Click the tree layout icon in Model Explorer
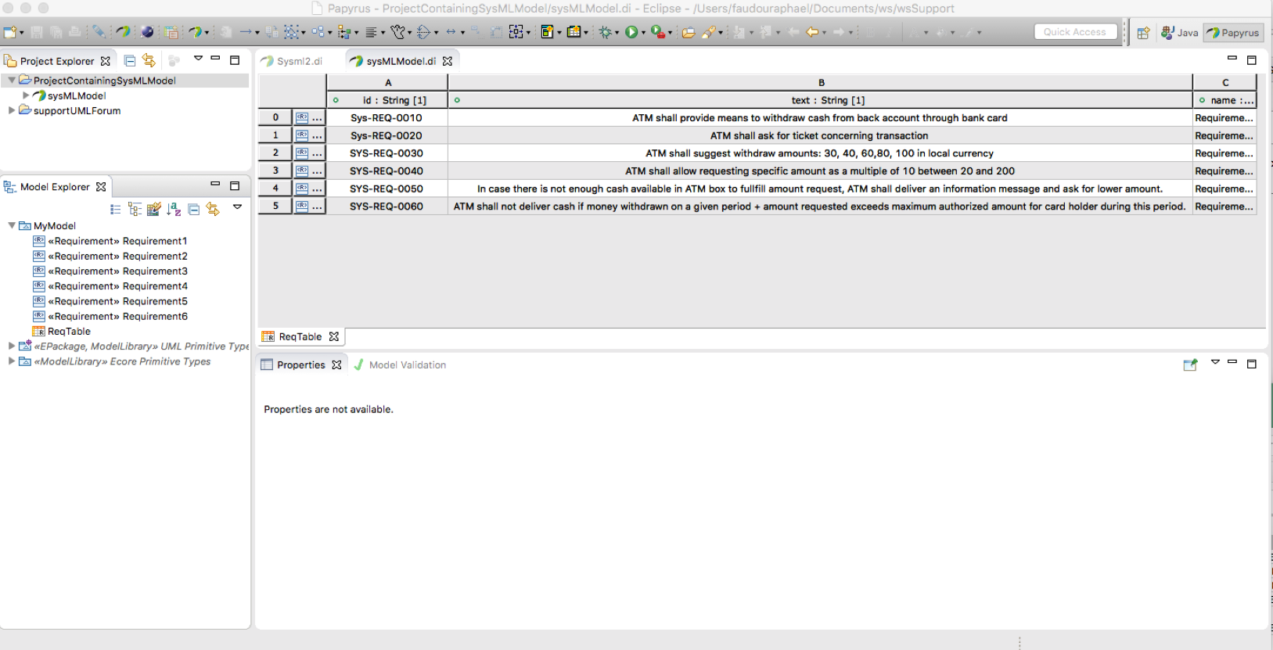This screenshot has width=1273, height=650. click(x=135, y=209)
